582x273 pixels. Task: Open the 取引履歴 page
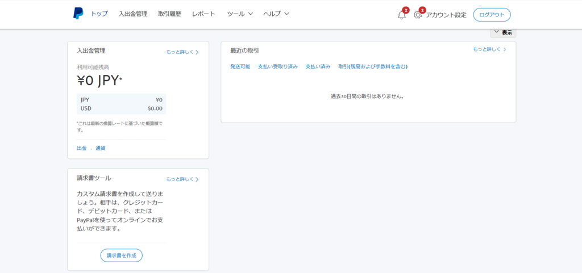point(169,14)
